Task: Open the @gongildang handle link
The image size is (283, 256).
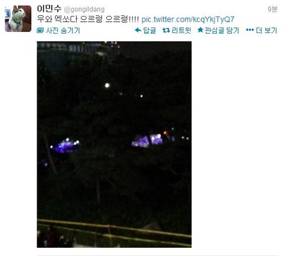Action: [84, 9]
